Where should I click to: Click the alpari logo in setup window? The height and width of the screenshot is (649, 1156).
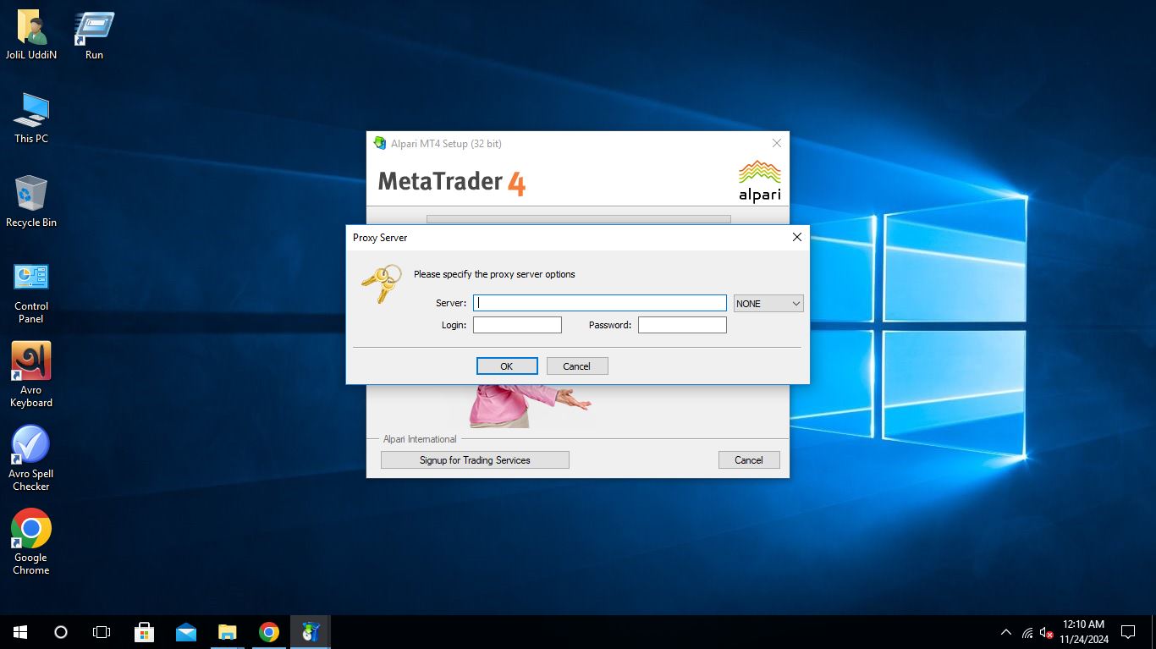pyautogui.click(x=760, y=181)
